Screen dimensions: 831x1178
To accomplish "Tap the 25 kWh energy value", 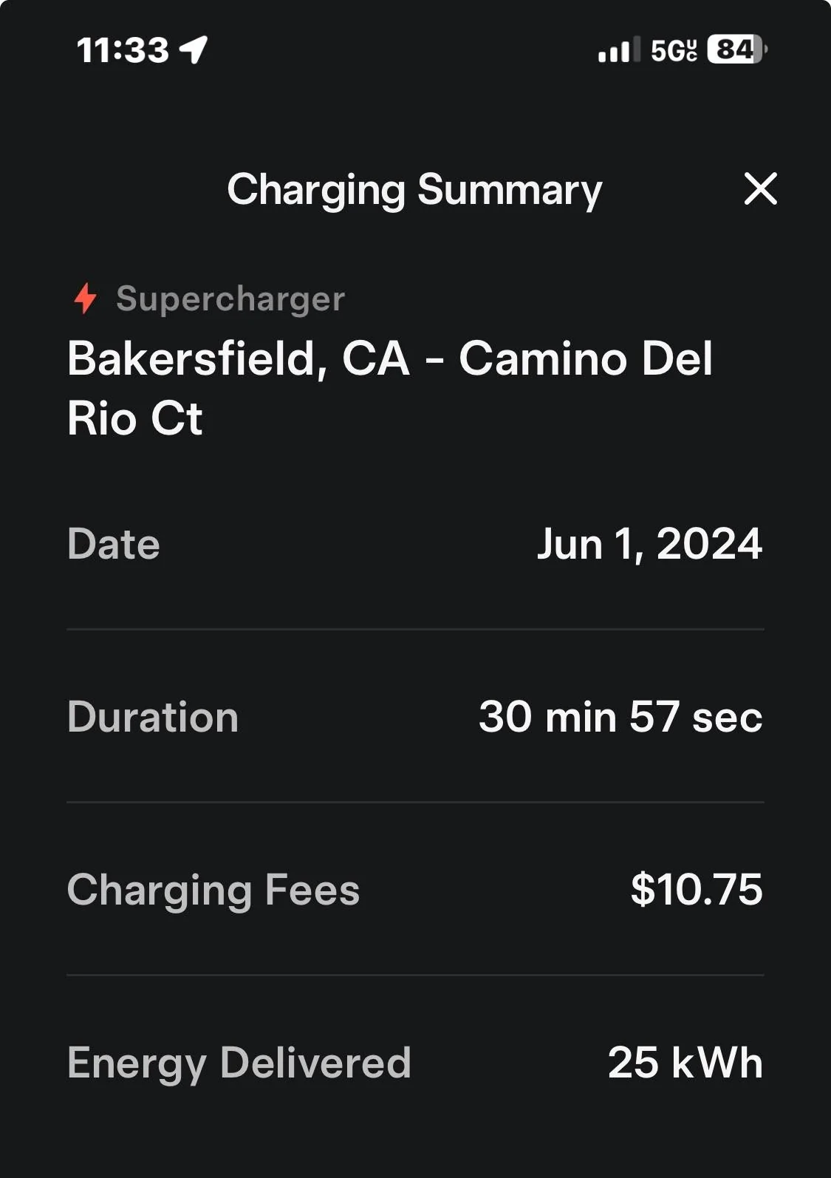I will click(685, 1063).
